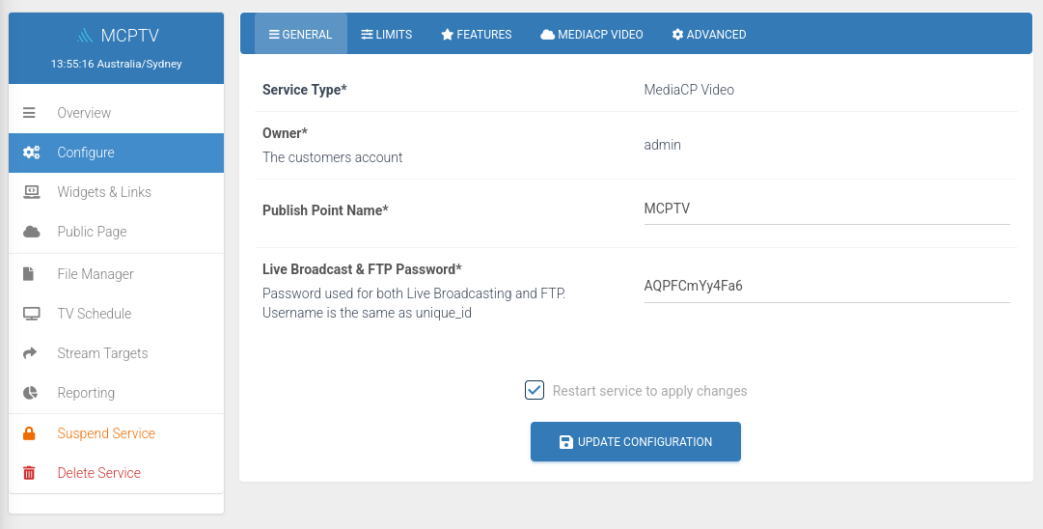This screenshot has width=1043, height=529.
Task: Click the Stream Targets arrow icon
Action: pyautogui.click(x=30, y=353)
